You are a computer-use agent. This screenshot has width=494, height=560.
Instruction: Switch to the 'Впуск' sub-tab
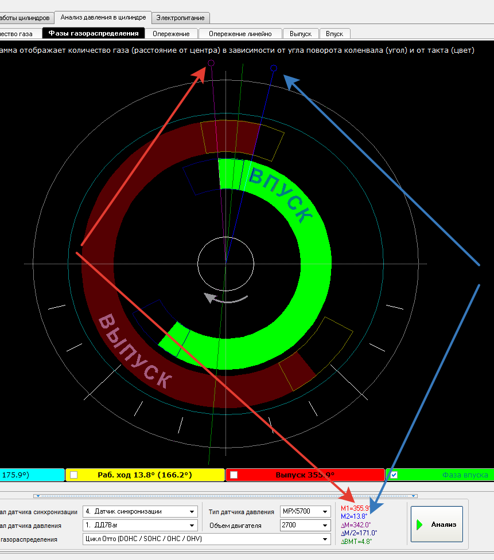pyautogui.click(x=334, y=34)
